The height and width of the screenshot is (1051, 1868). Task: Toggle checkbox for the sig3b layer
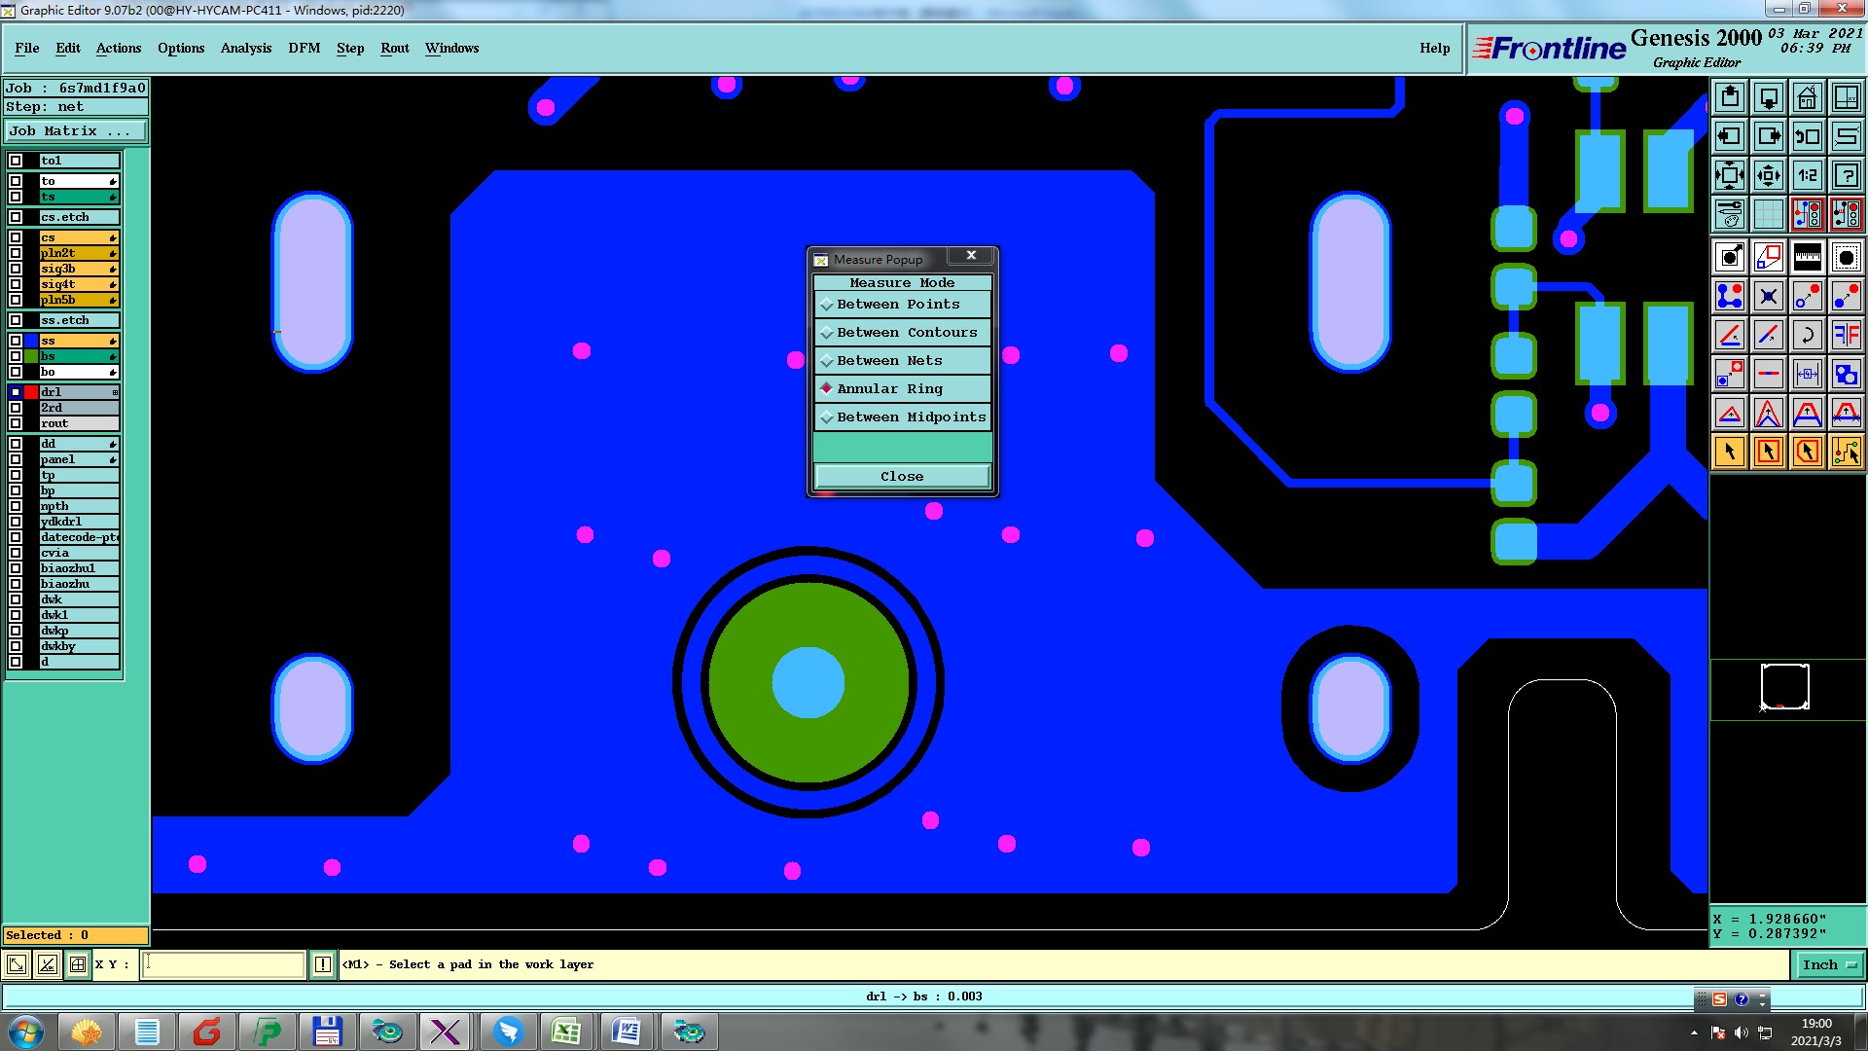point(16,269)
